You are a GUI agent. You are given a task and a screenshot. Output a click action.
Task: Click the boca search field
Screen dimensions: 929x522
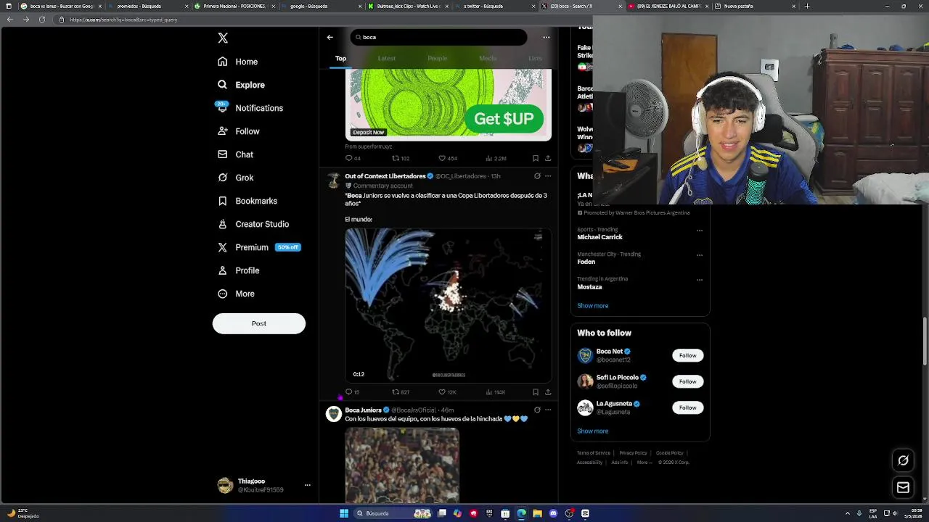pyautogui.click(x=438, y=37)
